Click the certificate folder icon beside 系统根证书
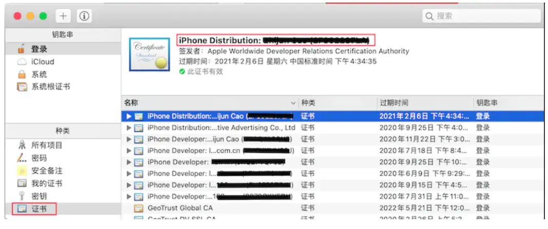 pos(22,87)
